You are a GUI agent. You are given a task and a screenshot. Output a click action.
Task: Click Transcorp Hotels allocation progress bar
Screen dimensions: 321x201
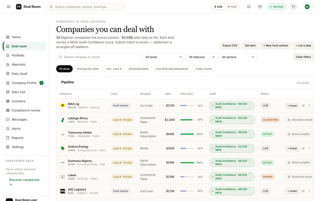(x=187, y=134)
